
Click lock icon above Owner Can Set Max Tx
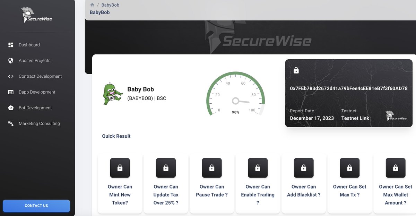point(349,168)
